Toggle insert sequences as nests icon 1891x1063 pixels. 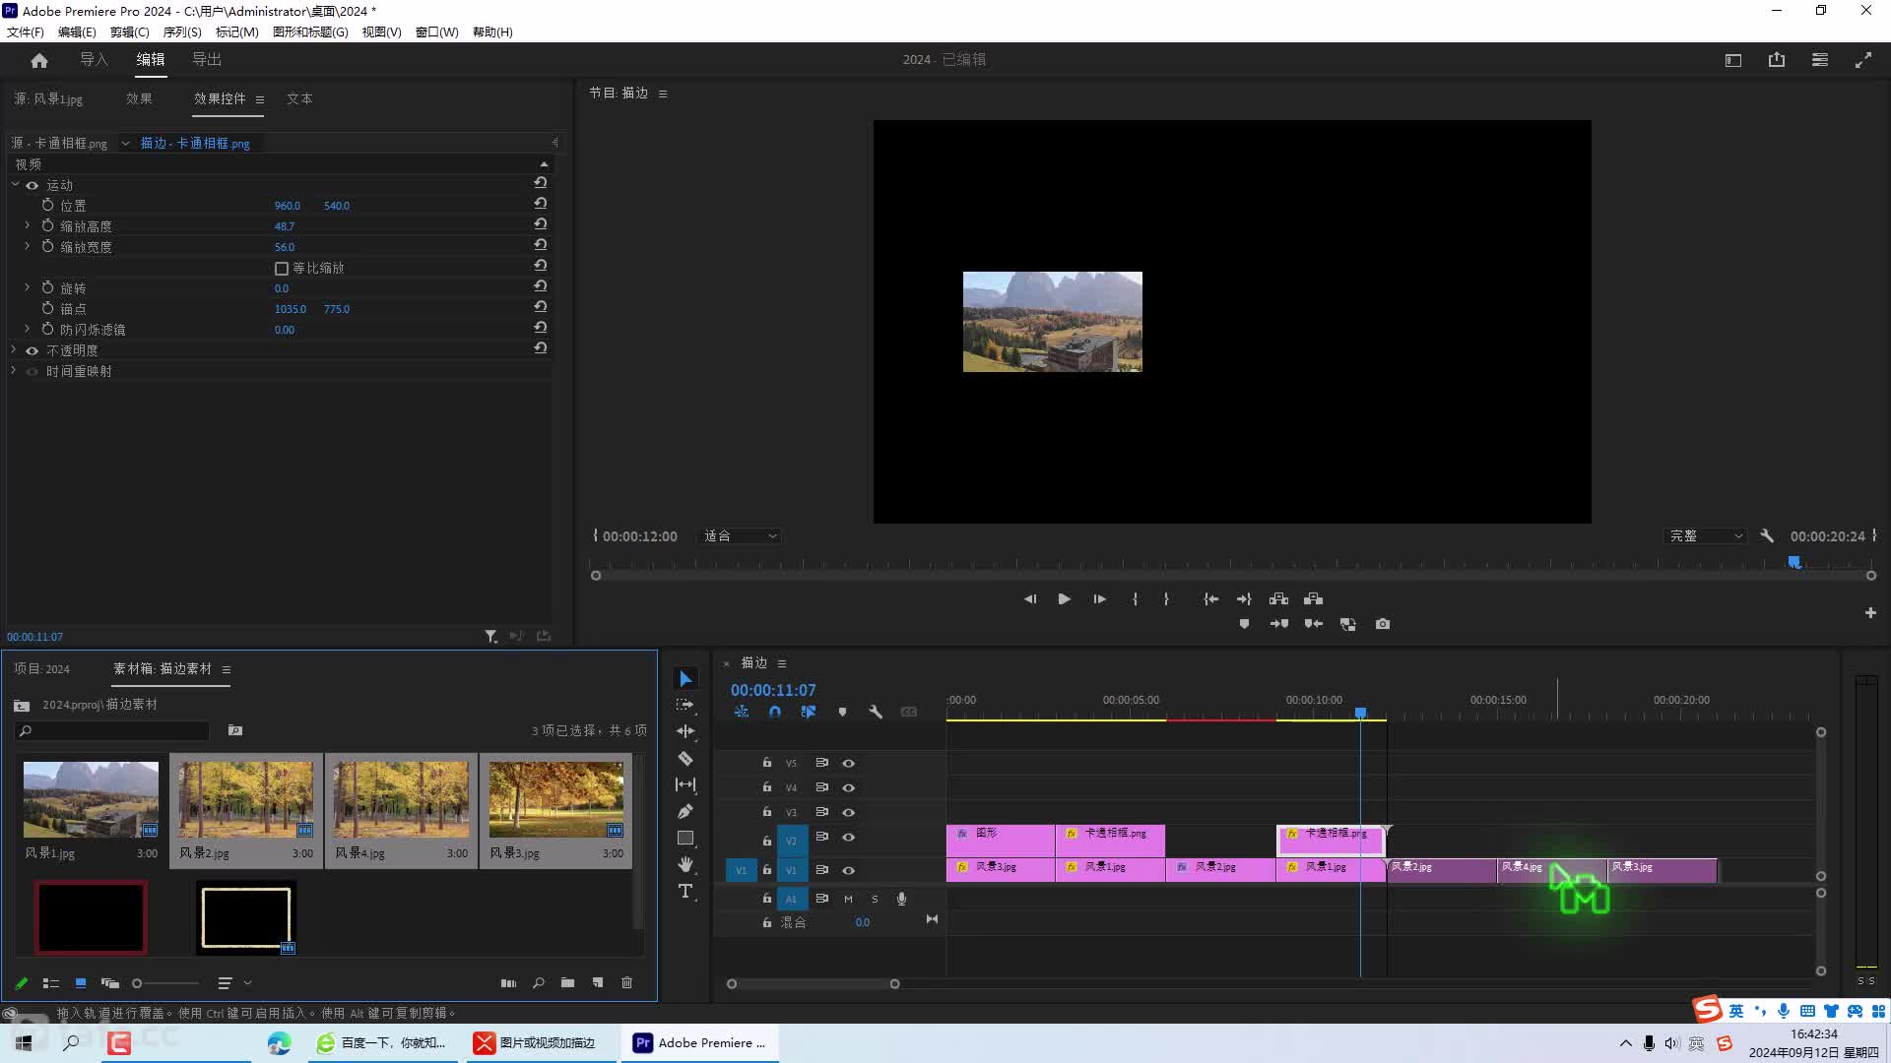(742, 712)
